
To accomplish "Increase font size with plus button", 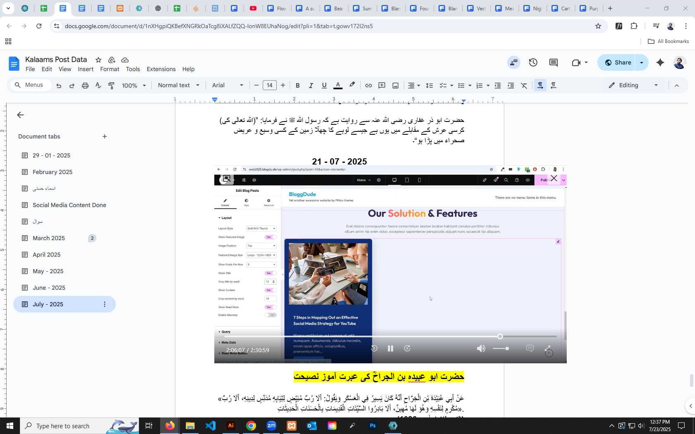I will [283, 86].
